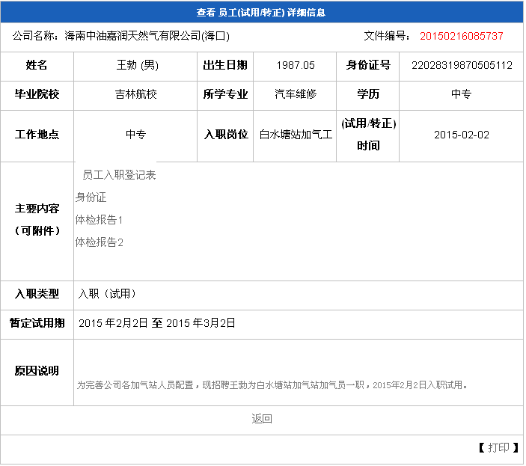Open the 身份证 attachment link

click(x=91, y=197)
